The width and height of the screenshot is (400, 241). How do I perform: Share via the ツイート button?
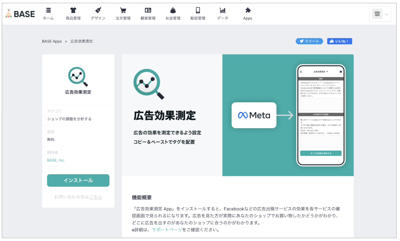(309, 41)
